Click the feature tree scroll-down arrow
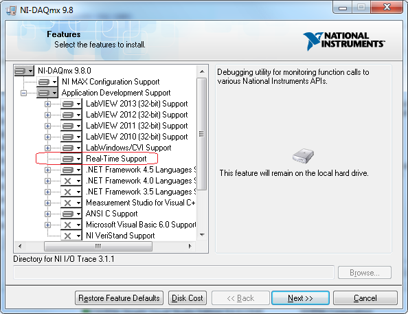408x314 pixels. (x=202, y=235)
